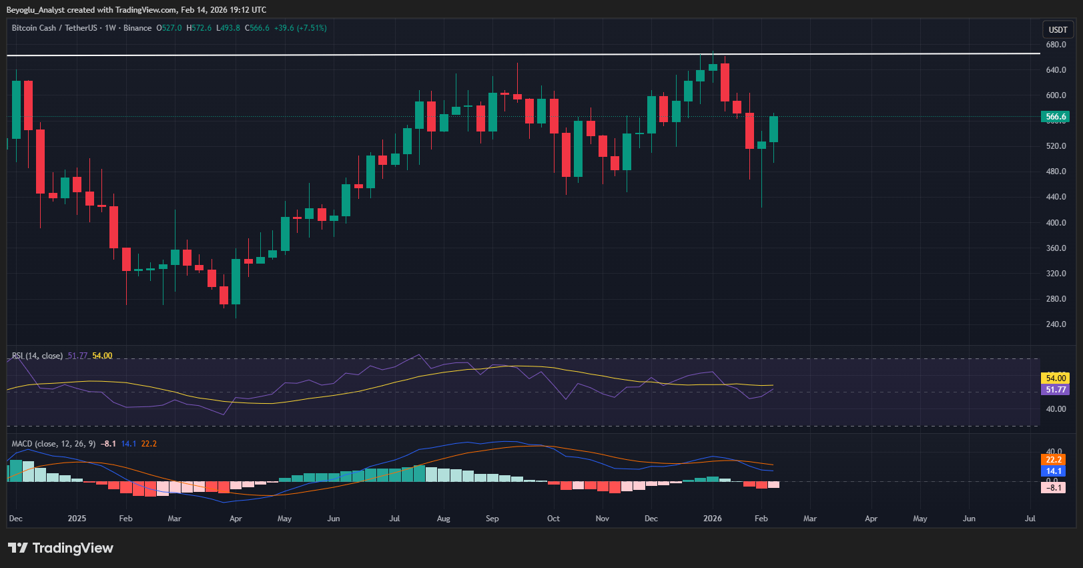Click the RSI legend value 54.00
Image resolution: width=1083 pixels, height=568 pixels.
102,356
